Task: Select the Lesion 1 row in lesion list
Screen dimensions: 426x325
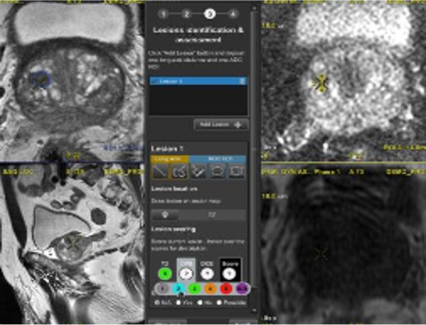Action: (x=198, y=81)
